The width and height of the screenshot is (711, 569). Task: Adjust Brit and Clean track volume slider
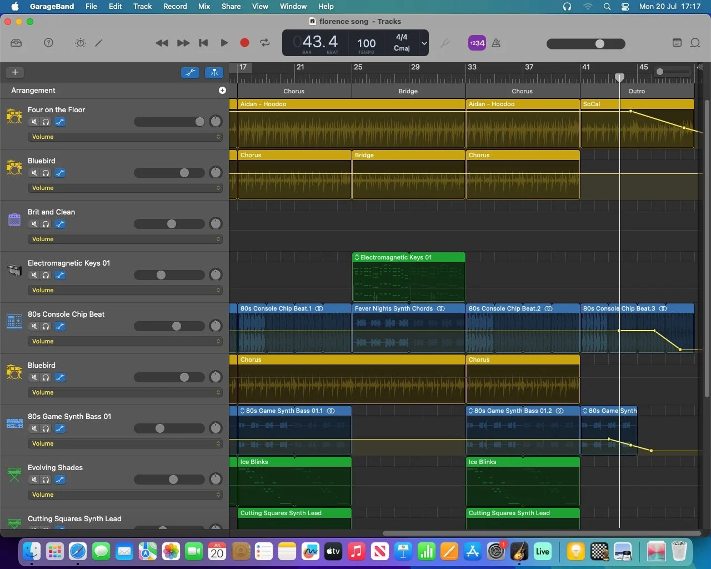click(169, 224)
